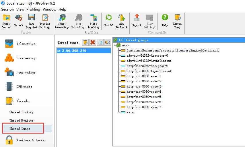245x147 pixels.
Task: Open the Live memory section
Action: click(20, 58)
